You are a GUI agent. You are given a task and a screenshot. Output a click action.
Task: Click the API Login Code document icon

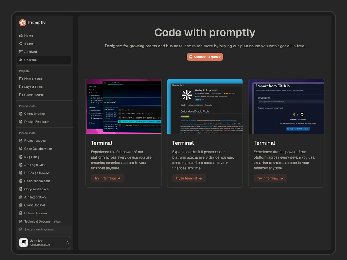(x=21, y=165)
